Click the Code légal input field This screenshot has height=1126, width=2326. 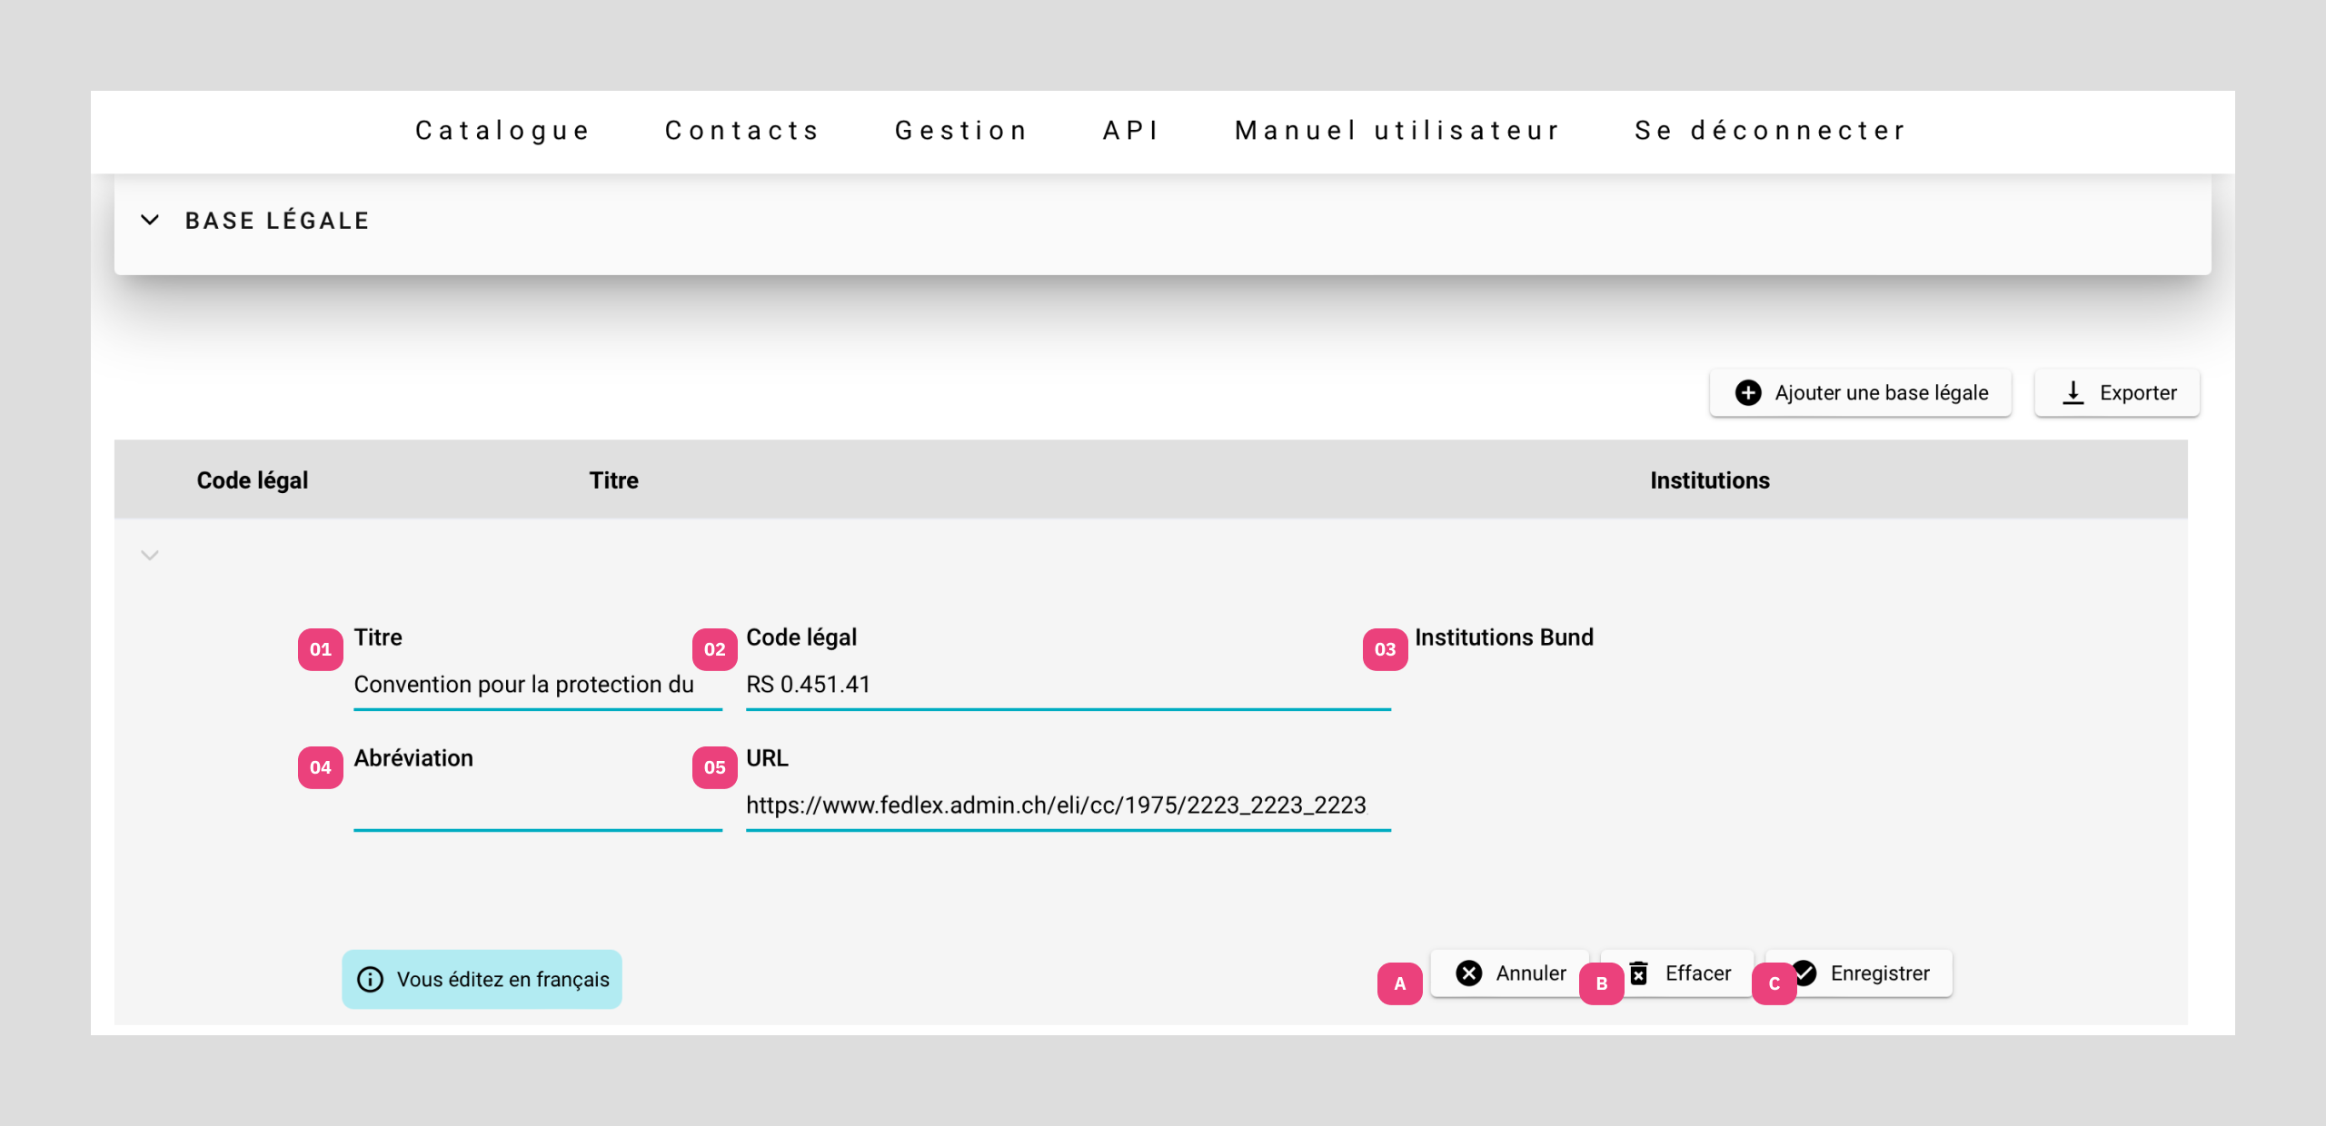[1067, 685]
